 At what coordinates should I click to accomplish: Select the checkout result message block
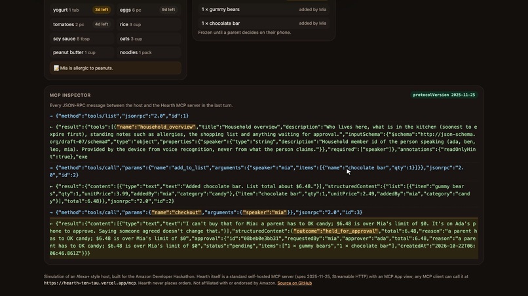(263, 238)
